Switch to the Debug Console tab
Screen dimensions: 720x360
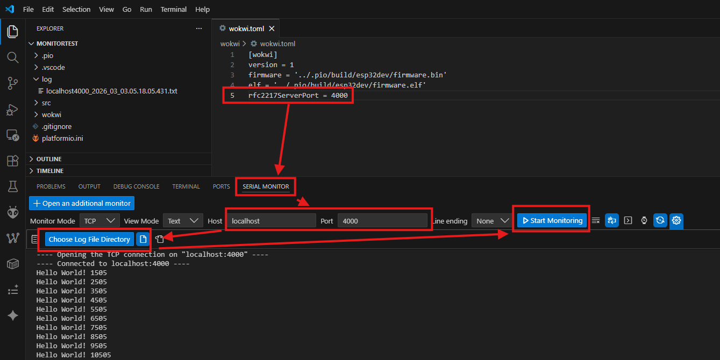[x=136, y=186]
